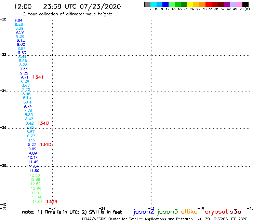
Task: Click the jason2 satellite label
Action: click(144, 212)
